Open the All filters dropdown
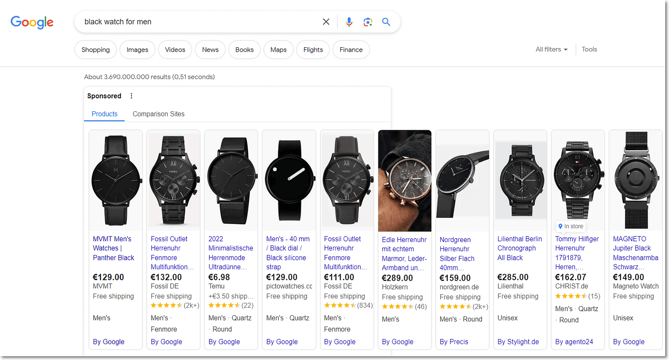 pos(551,49)
